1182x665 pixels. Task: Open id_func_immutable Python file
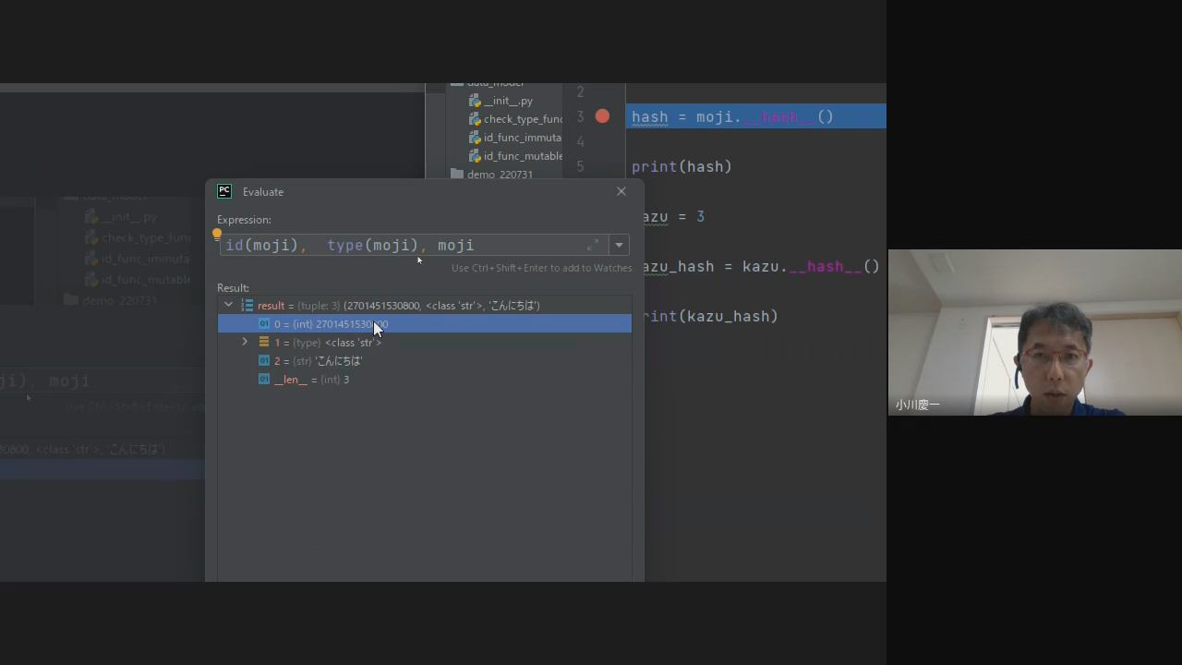pos(522,138)
